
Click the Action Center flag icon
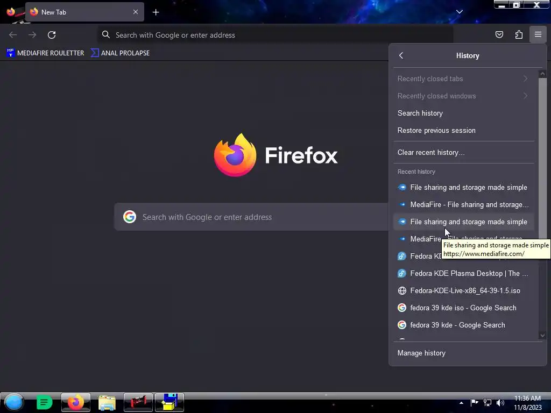click(475, 403)
